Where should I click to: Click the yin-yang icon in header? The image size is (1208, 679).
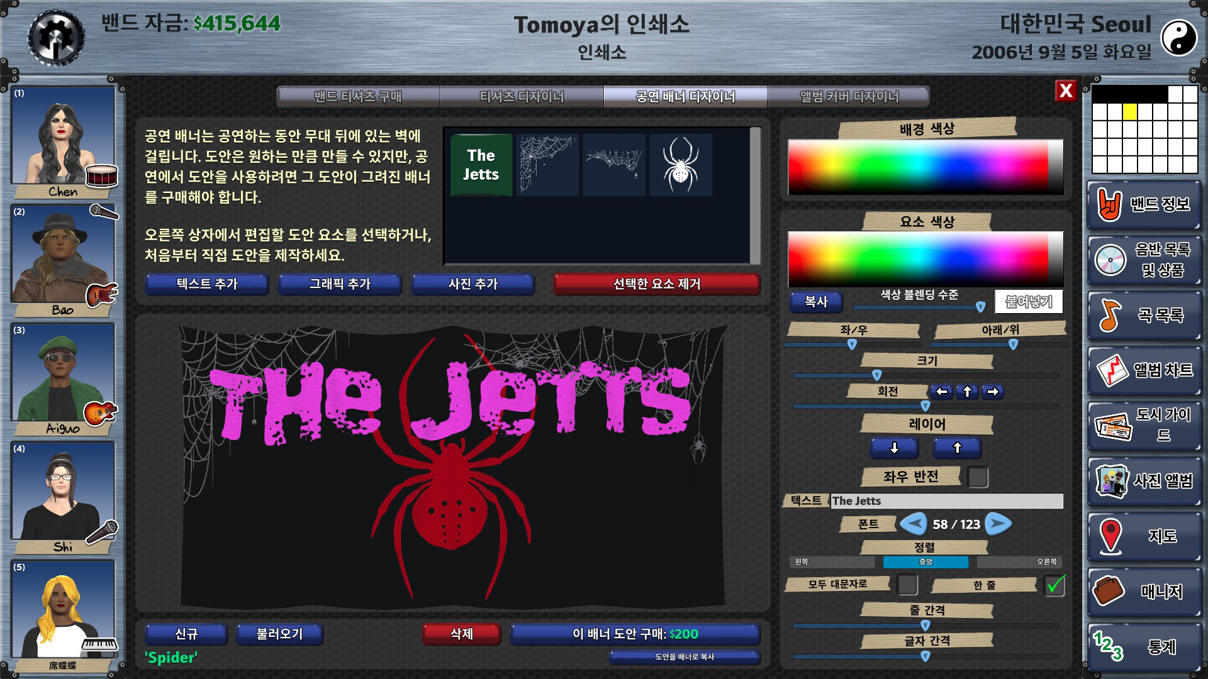pos(1178,37)
